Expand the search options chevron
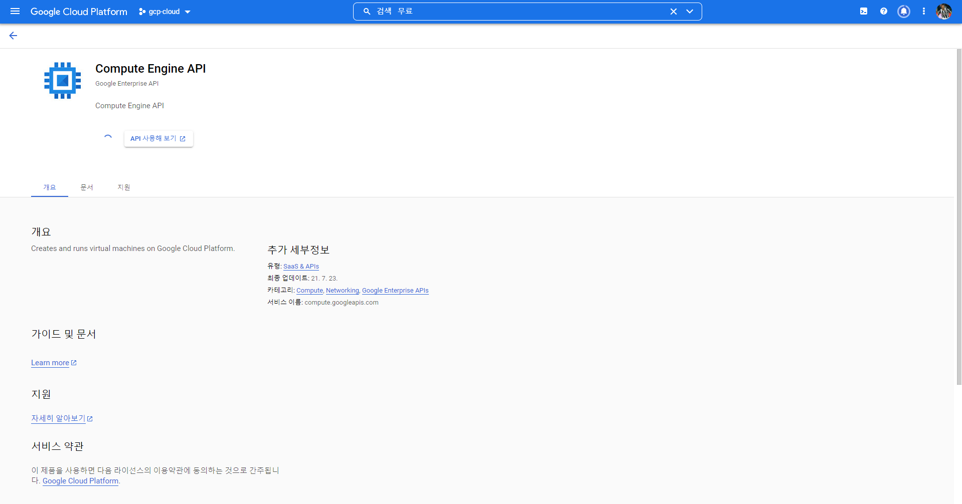Viewport: 962px width, 504px height. [690, 12]
